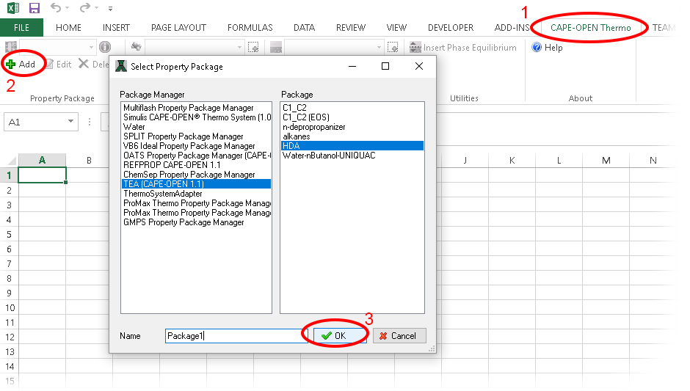
Task: Select Simulis CAPE-OPEN Thermo System entry
Action: 196,117
